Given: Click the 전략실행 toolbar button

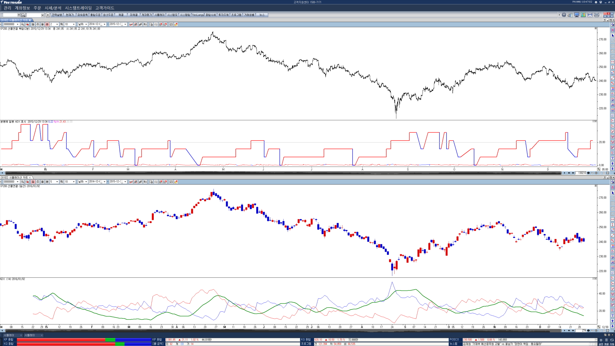Looking at the screenshot, I should click(57, 15).
